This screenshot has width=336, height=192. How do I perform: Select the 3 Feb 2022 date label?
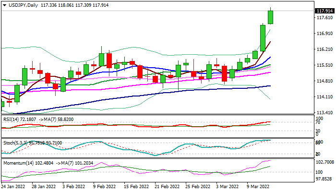74,186
